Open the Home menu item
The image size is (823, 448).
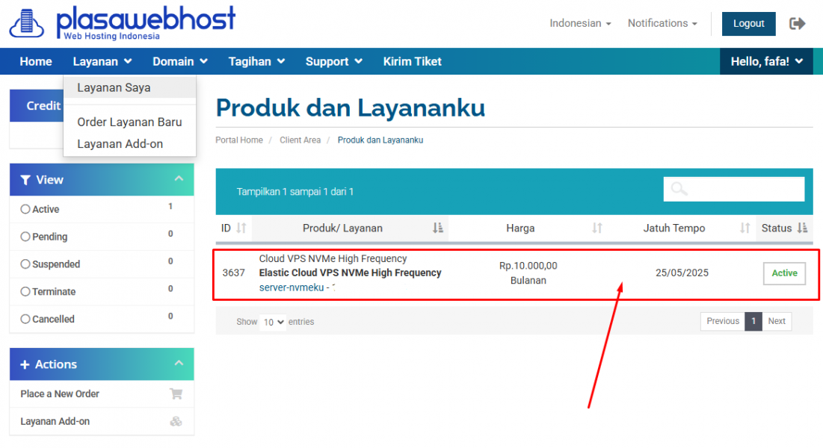pyautogui.click(x=36, y=61)
